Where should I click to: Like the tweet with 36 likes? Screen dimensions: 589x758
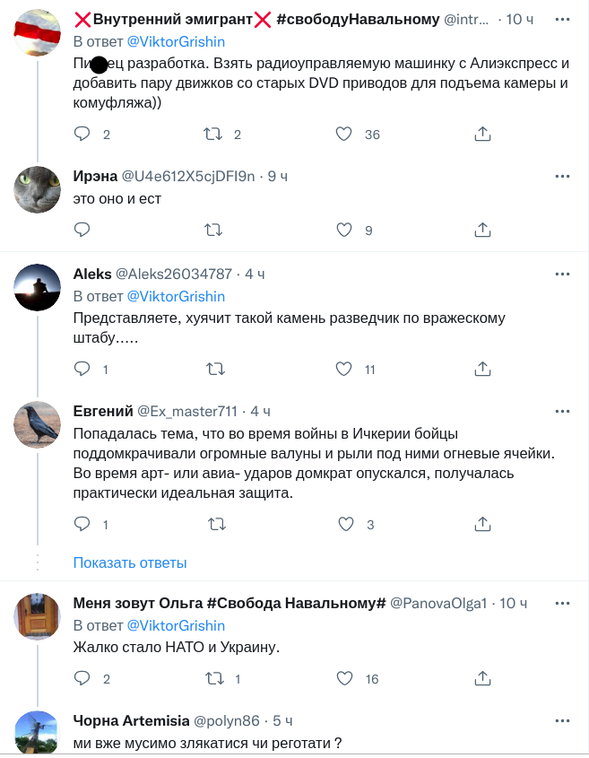343,135
